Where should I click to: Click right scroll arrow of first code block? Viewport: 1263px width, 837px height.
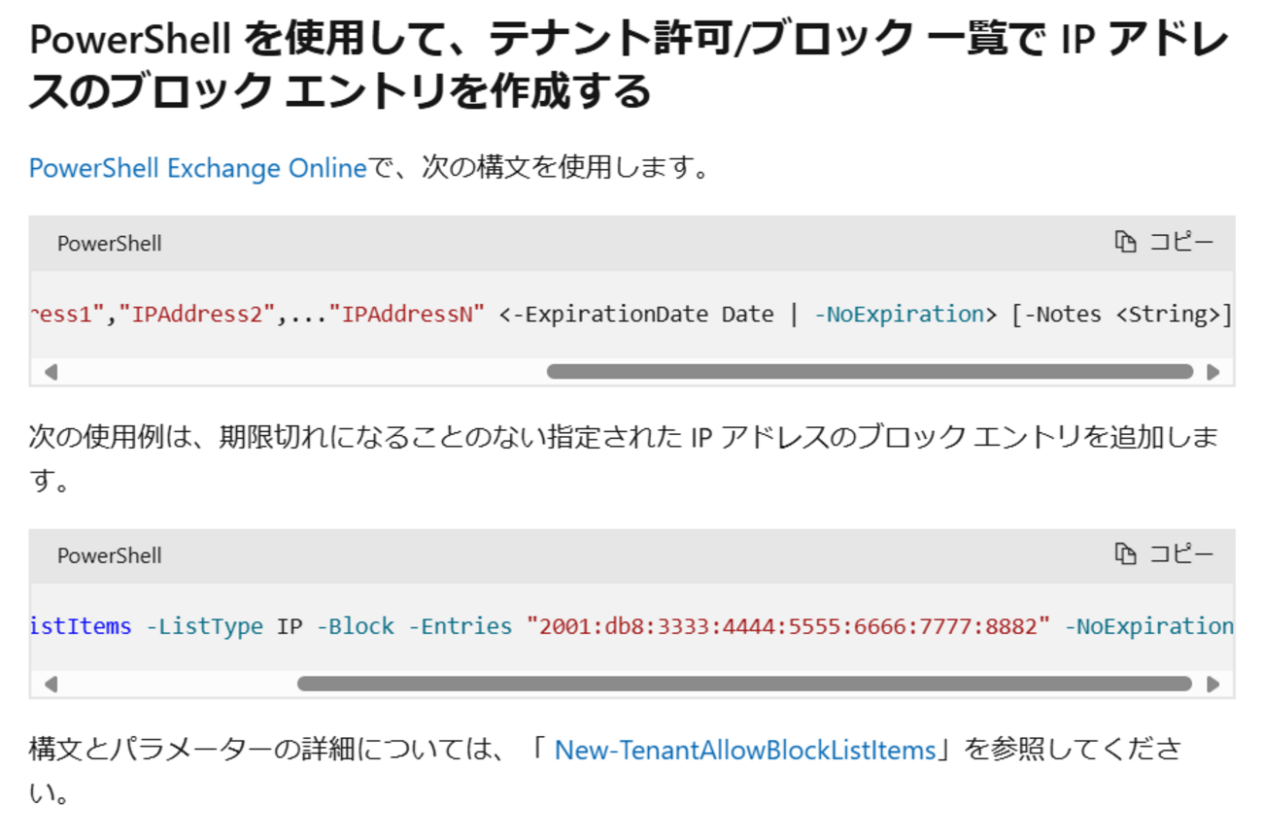[1212, 371]
